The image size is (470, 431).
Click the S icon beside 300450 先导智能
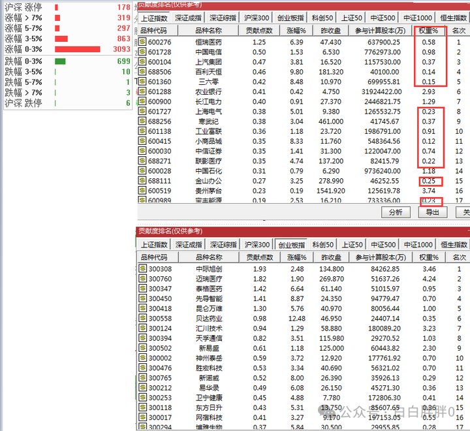[x=143, y=298]
